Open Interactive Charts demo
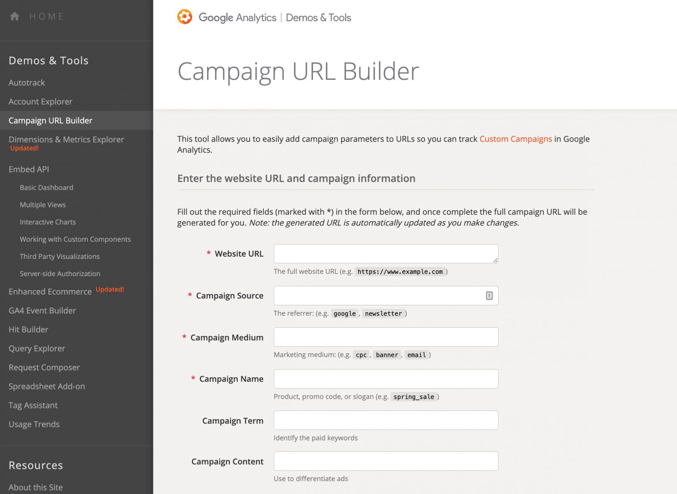The image size is (677, 494). pos(48,222)
